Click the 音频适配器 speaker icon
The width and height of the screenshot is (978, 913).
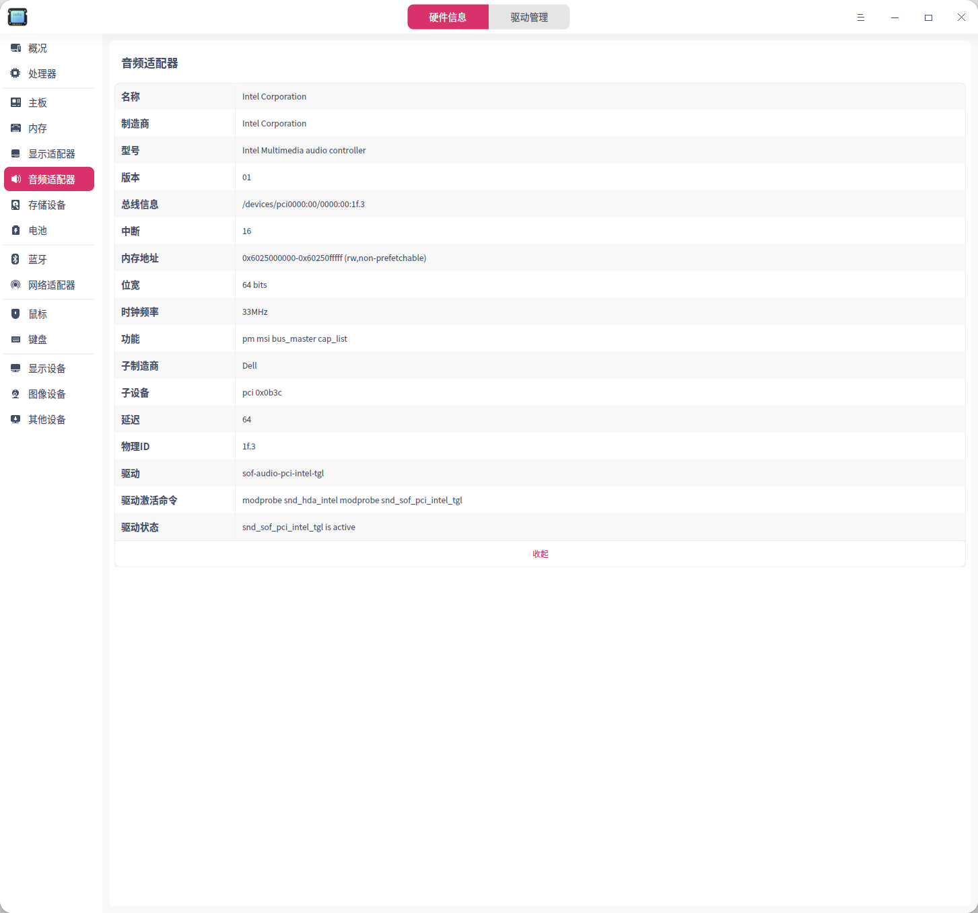15,179
